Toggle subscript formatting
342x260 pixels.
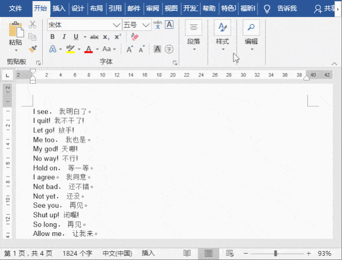pyautogui.click(x=106, y=37)
